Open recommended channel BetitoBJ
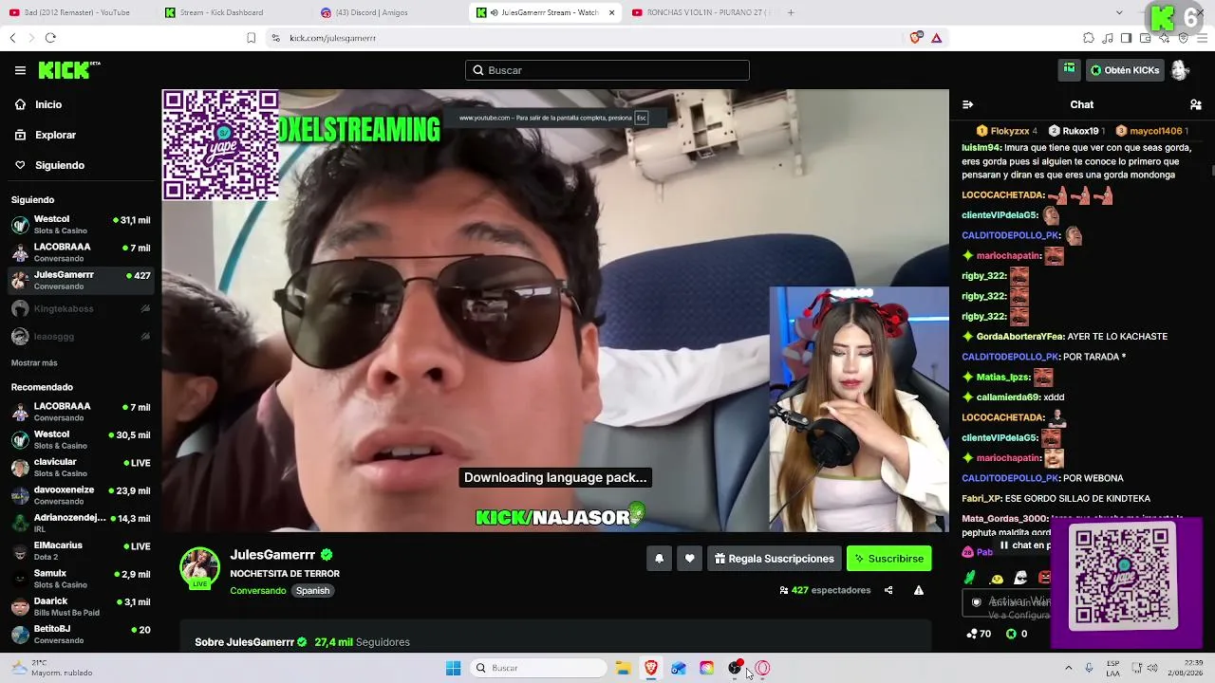The width and height of the screenshot is (1215, 683). (x=81, y=635)
